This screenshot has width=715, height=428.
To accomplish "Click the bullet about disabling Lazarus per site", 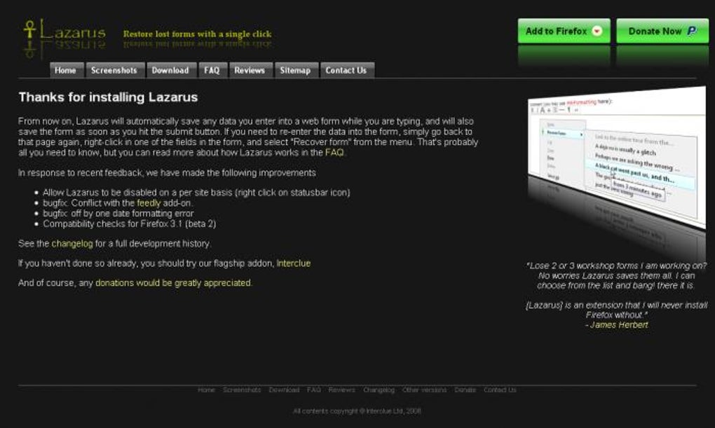I will [196, 193].
